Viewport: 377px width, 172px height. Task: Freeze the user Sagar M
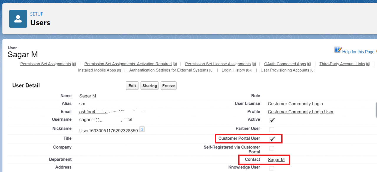(x=168, y=85)
